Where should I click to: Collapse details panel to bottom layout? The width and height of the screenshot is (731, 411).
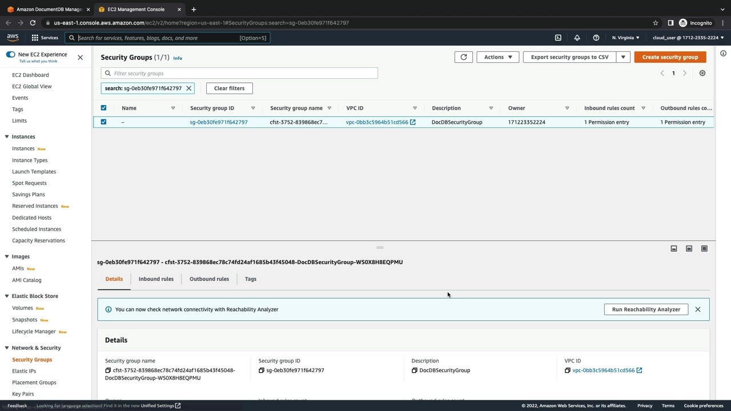click(674, 249)
